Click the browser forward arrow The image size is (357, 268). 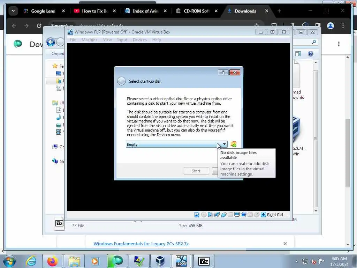pyautogui.click(x=26, y=26)
